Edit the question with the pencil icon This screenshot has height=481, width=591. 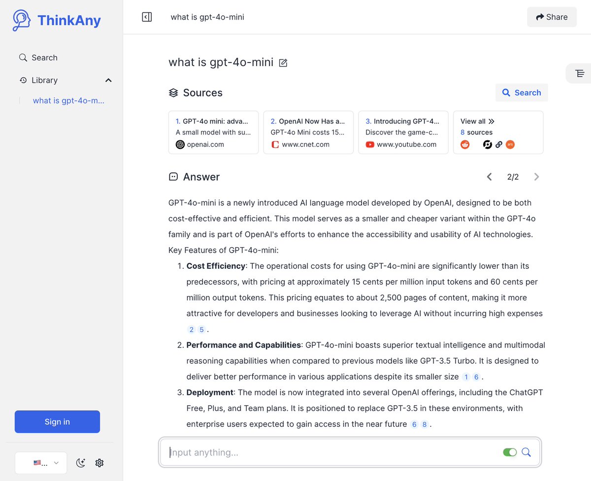pos(283,63)
